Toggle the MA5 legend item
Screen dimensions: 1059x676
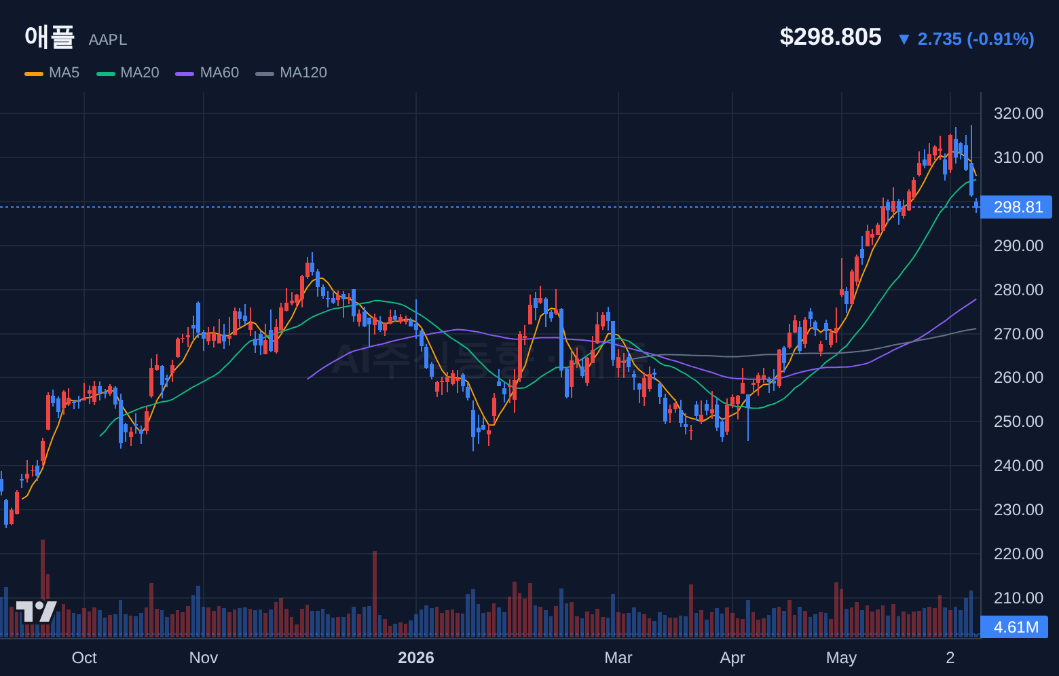52,73
